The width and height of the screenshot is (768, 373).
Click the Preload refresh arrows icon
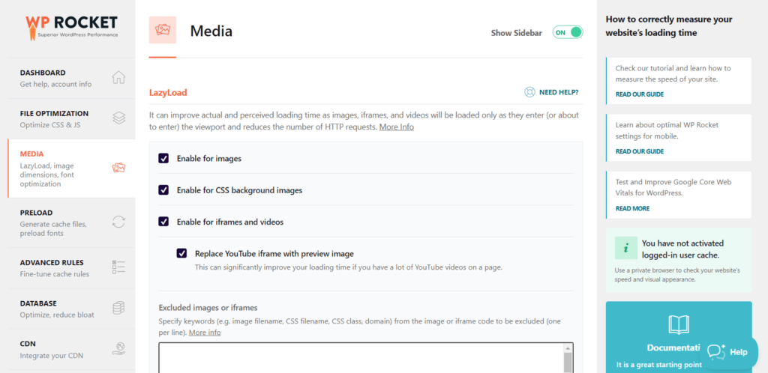118,222
